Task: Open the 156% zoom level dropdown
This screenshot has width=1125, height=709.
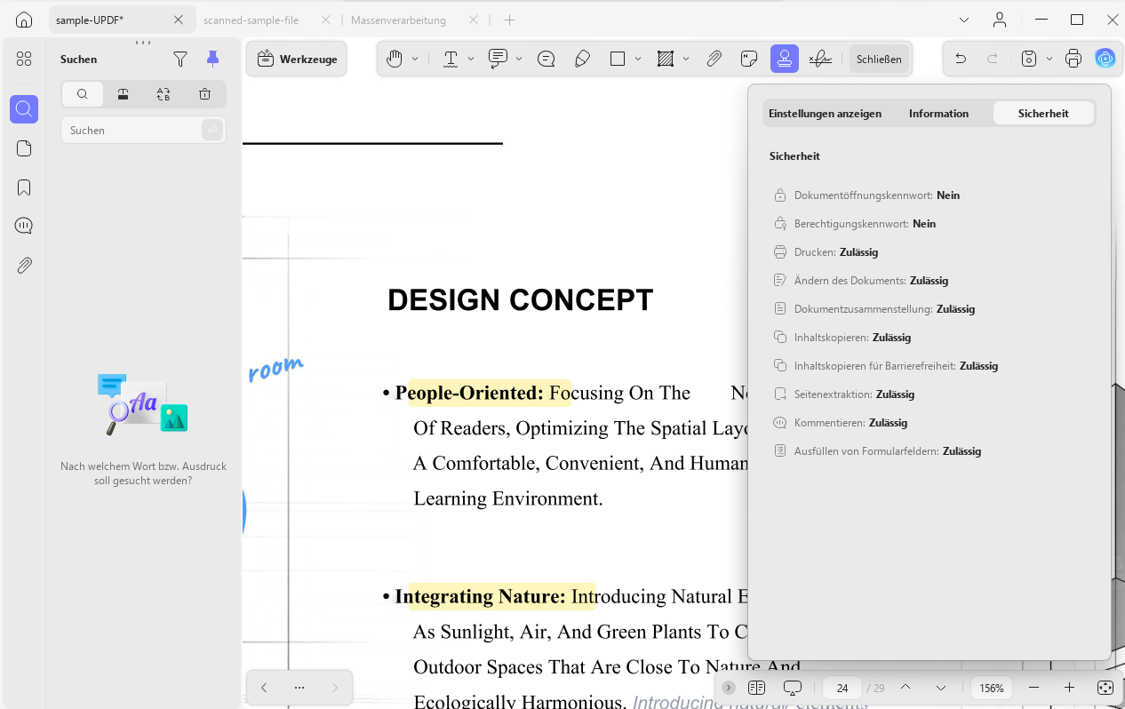Action: [x=992, y=688]
